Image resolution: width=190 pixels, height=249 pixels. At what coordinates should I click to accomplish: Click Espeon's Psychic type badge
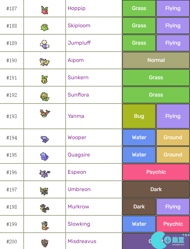pyautogui.click(x=156, y=172)
